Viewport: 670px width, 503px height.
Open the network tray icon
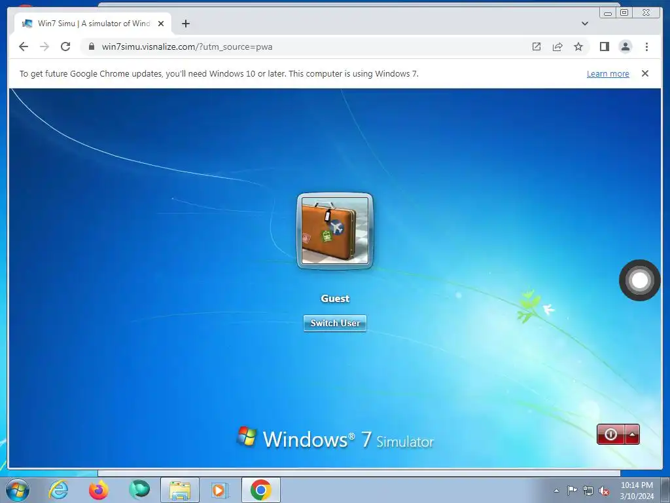click(588, 491)
